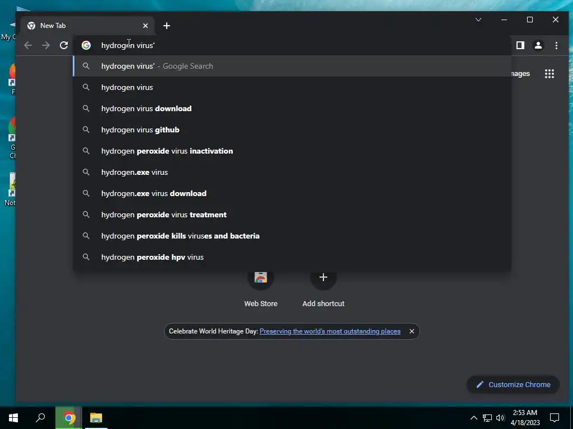The width and height of the screenshot is (573, 429).
Task: Open a new tab with the plus button
Action: click(x=167, y=26)
